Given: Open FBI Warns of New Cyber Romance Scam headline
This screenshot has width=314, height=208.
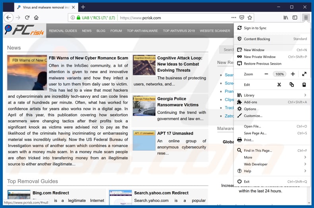Looking at the screenshot, I should pyautogui.click(x=88, y=58).
